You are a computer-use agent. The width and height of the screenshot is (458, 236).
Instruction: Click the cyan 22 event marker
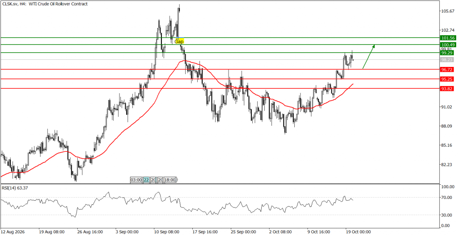(x=146, y=180)
